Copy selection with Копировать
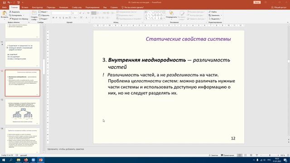Image resolution: width=290 pixels, height=163 pixels. tap(15, 15)
